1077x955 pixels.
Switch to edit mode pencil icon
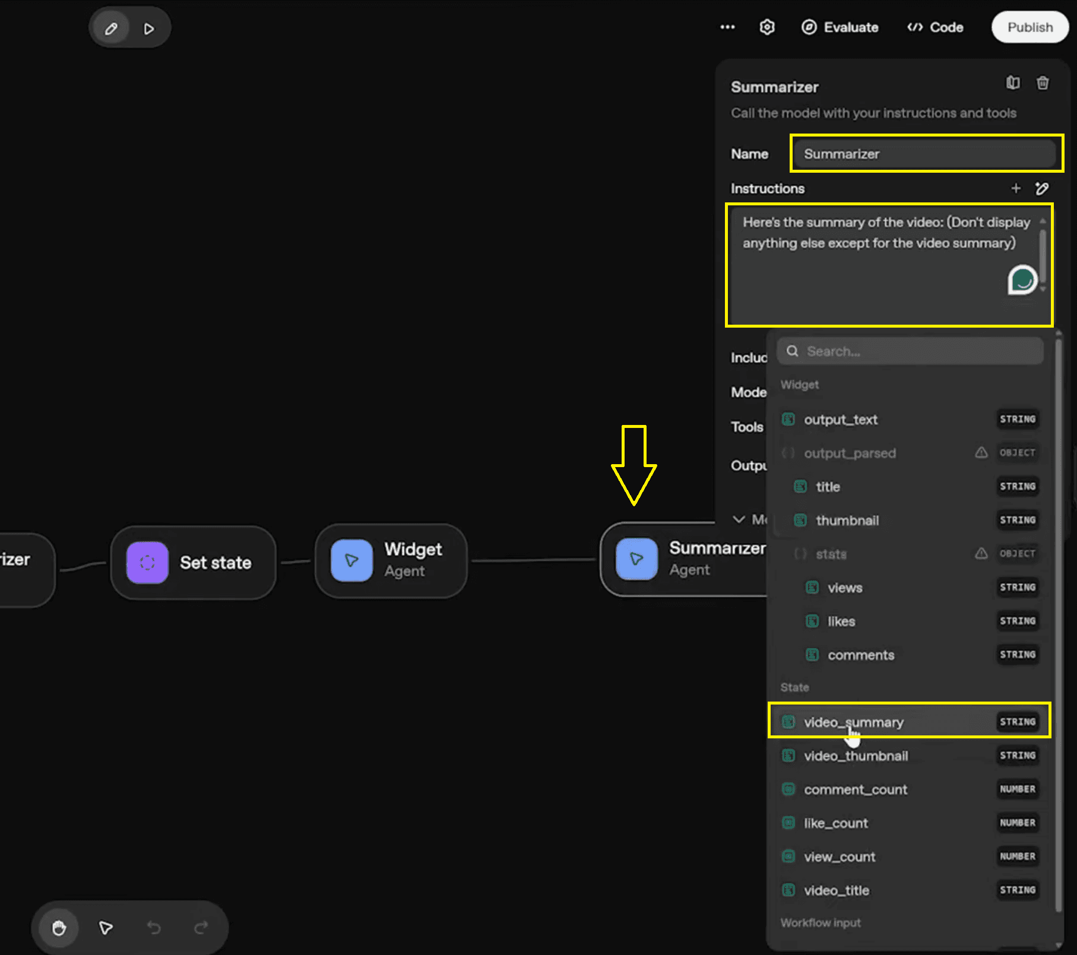[x=111, y=28]
